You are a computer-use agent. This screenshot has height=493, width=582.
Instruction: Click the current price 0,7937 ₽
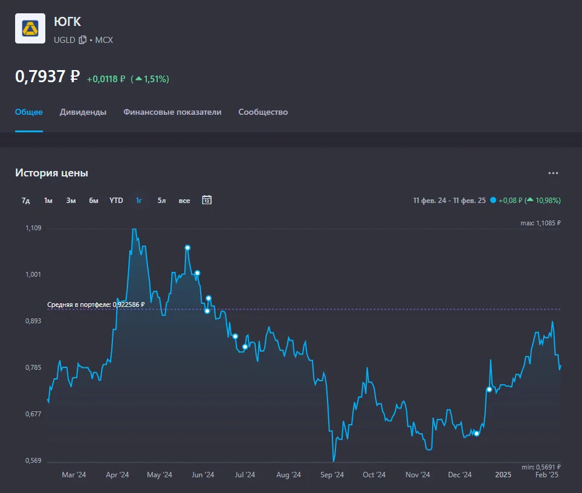tap(48, 76)
